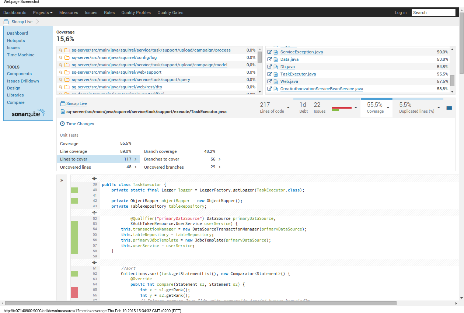
Task: Click the double-chevron icon left of source code
Action: (62, 180)
